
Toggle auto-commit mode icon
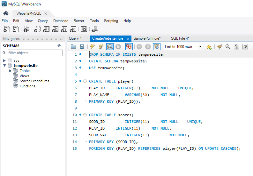pyautogui.click(x=157, y=47)
